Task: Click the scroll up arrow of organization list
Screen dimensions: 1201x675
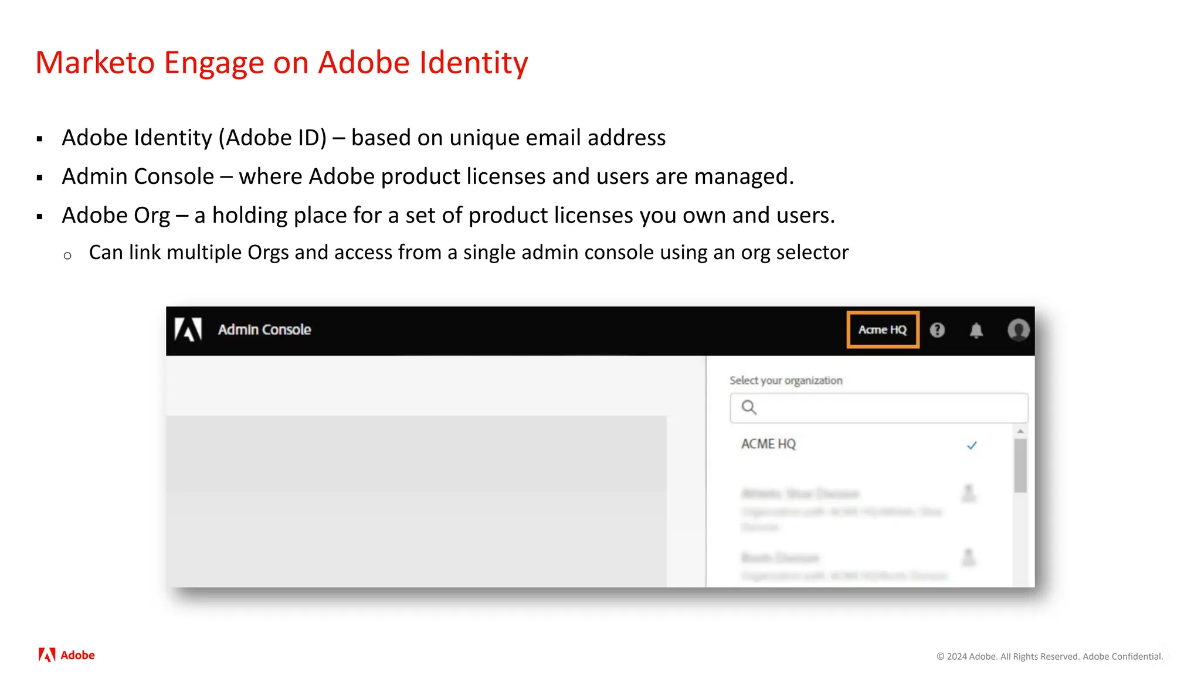Action: 1020,431
